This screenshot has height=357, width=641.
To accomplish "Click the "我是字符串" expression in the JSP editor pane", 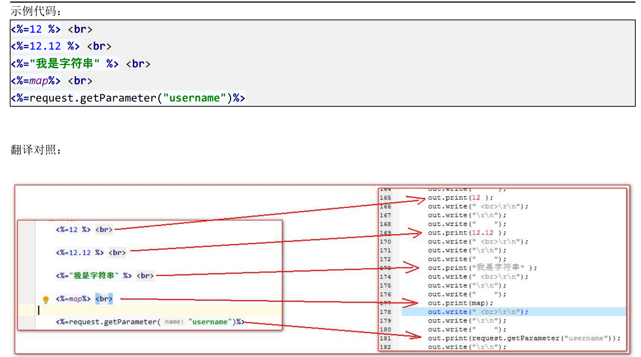I will (94, 275).
